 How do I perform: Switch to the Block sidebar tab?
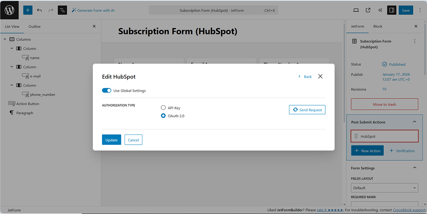click(x=378, y=26)
